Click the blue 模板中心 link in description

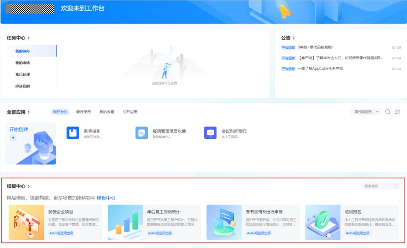coord(106,198)
